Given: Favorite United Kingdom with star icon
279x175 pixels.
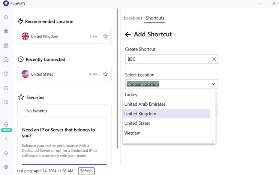Looking at the screenshot, I should 105,36.
